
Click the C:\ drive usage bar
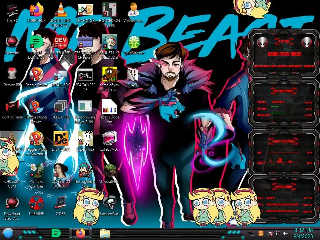pyautogui.click(x=270, y=198)
